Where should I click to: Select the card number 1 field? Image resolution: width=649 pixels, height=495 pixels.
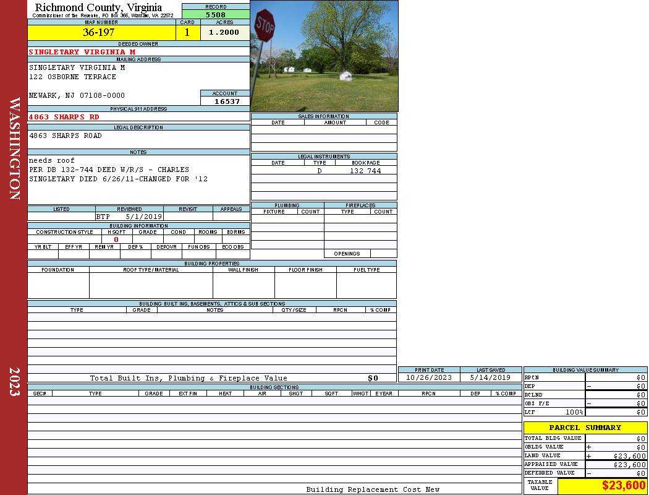pos(187,33)
